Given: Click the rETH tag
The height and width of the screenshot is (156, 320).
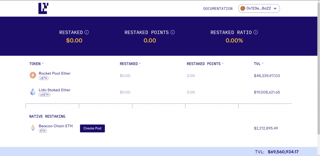Looking at the screenshot, I should [44, 78].
